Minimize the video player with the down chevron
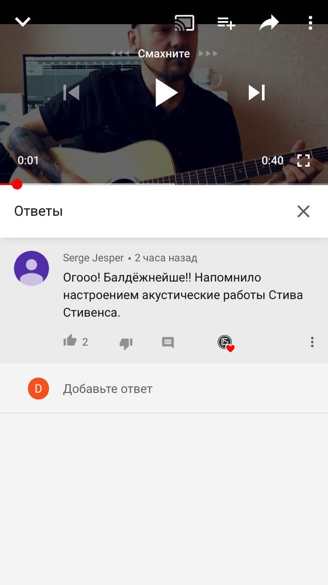 [x=23, y=22]
